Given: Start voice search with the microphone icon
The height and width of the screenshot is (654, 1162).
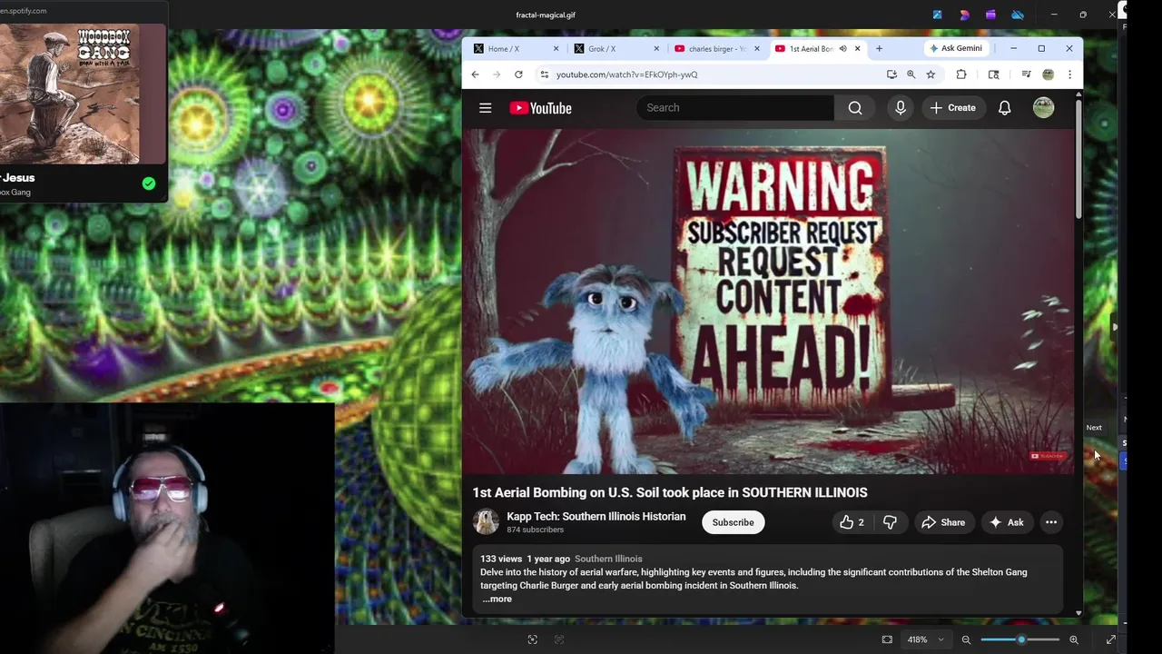Looking at the screenshot, I should [901, 108].
